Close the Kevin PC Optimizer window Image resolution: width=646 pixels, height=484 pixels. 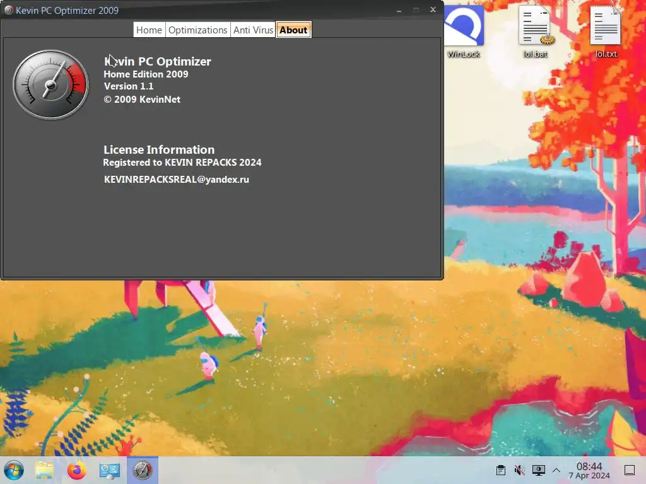point(433,9)
